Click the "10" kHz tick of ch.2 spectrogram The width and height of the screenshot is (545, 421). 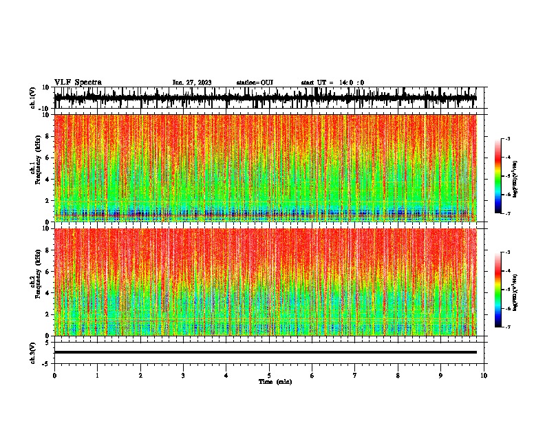click(46, 228)
